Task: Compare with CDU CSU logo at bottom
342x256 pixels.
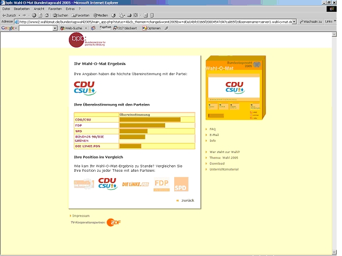Action: click(x=108, y=184)
